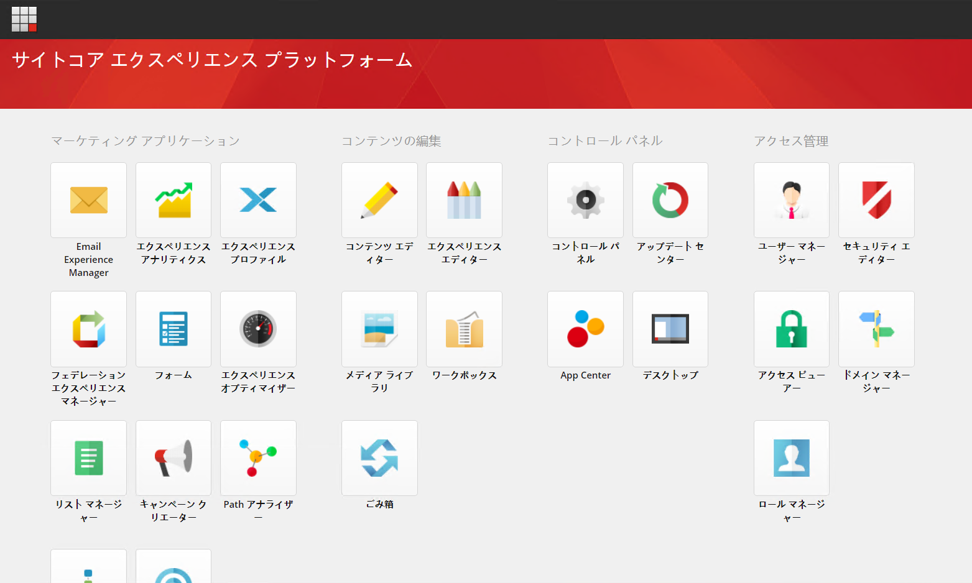Click the コンテンツの編集 section heading
Screen dimensions: 972x583
click(391, 141)
